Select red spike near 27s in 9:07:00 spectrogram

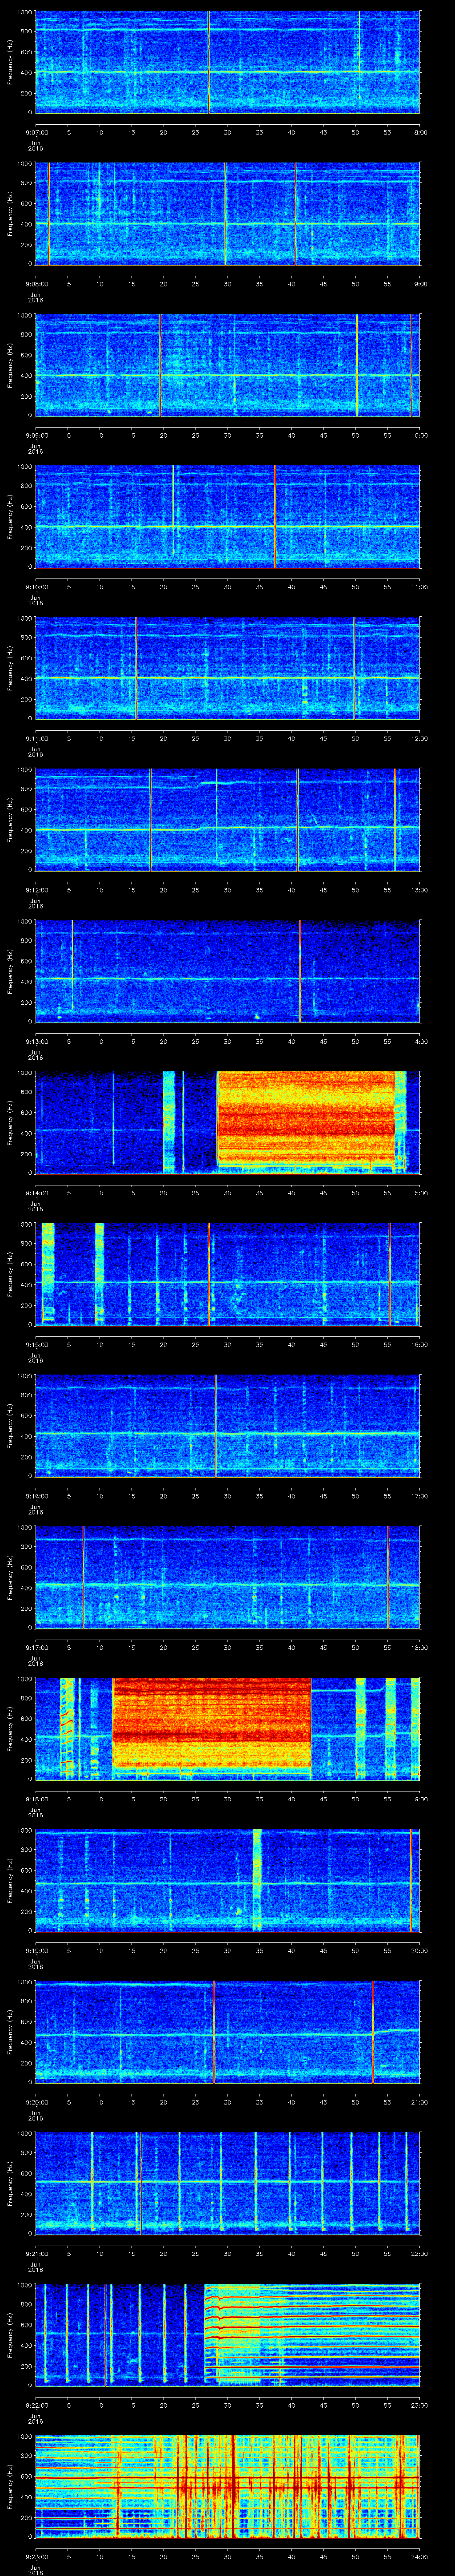pyautogui.click(x=208, y=62)
